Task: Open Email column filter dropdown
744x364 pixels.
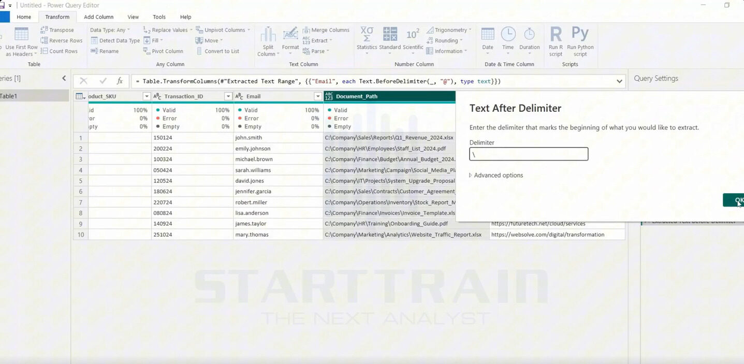Action: click(318, 96)
